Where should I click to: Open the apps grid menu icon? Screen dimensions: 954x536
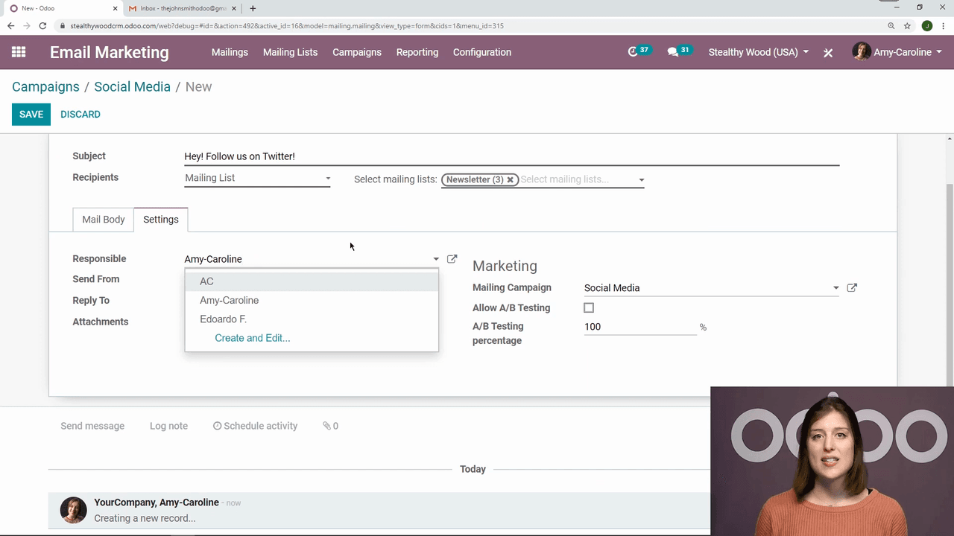tap(19, 52)
